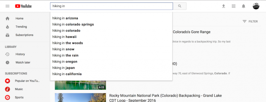Screen dimensions: 266x102
Task: Open the Popular on YouTube channel
Action: tap(27, 81)
